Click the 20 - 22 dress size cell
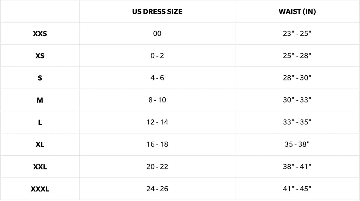The width and height of the screenshot is (360, 201). click(x=157, y=167)
